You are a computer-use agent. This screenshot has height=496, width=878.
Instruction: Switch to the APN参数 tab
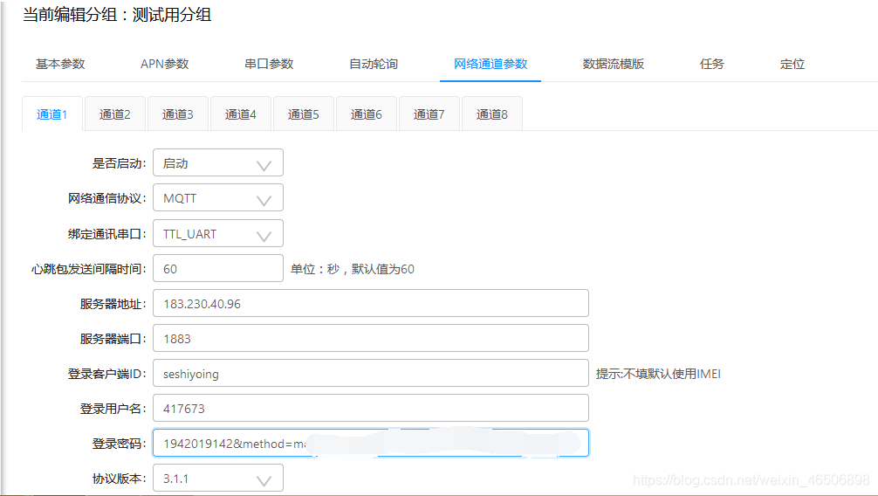click(x=165, y=64)
